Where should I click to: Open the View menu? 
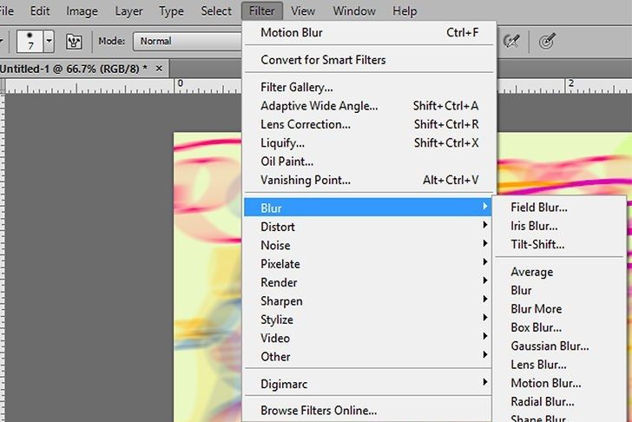pyautogui.click(x=303, y=11)
